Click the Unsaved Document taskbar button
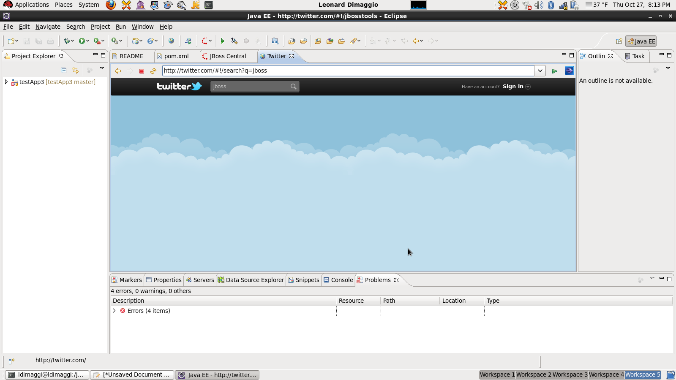676x380 pixels. (132, 375)
